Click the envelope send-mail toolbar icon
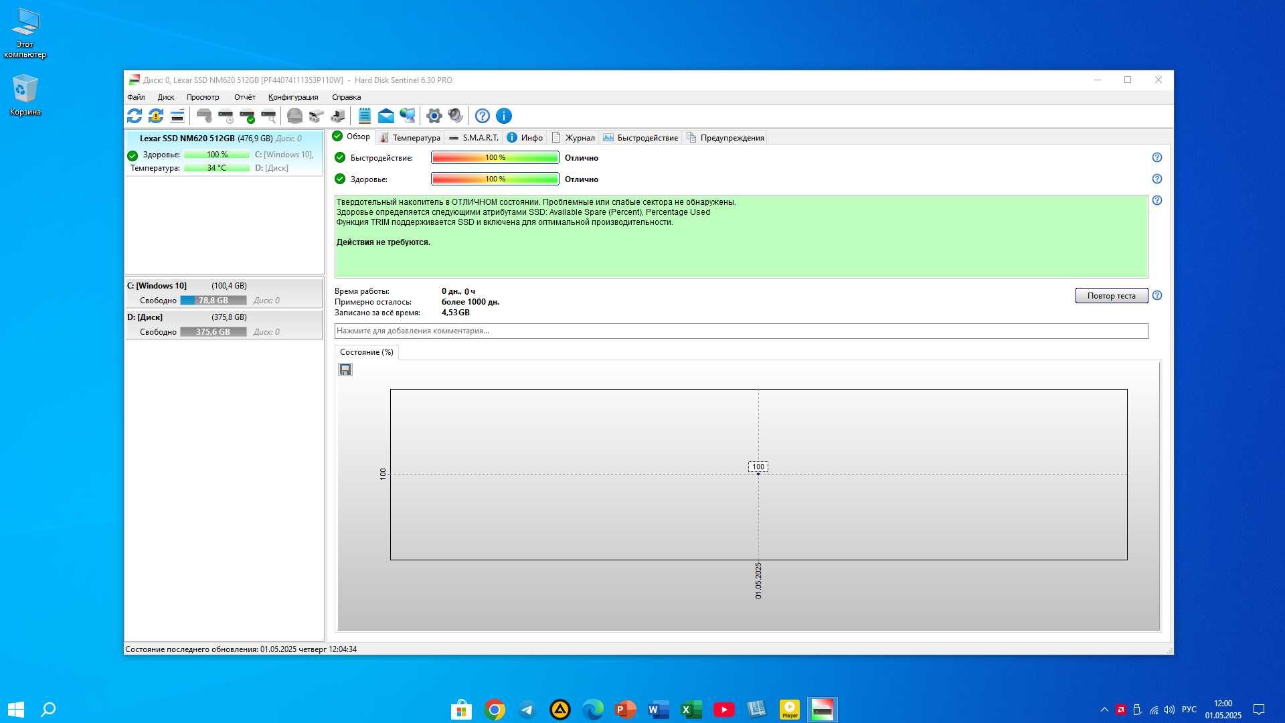The image size is (1285, 723). click(x=386, y=116)
